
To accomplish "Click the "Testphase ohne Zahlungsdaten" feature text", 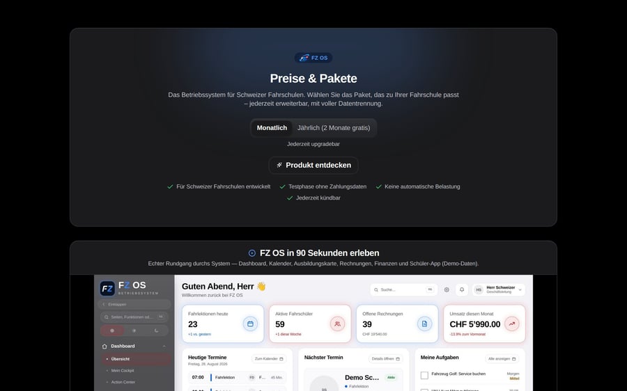I will tap(327, 186).
